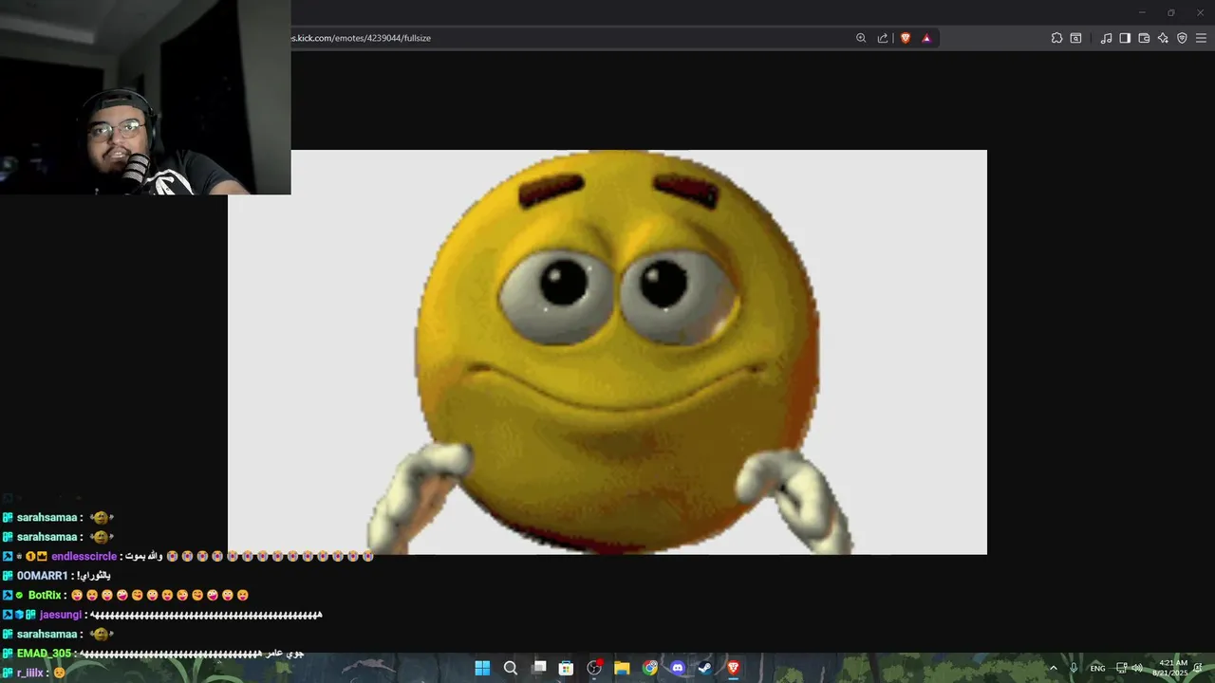Click chat username jaesungi
1215x683 pixels.
[x=61, y=615]
